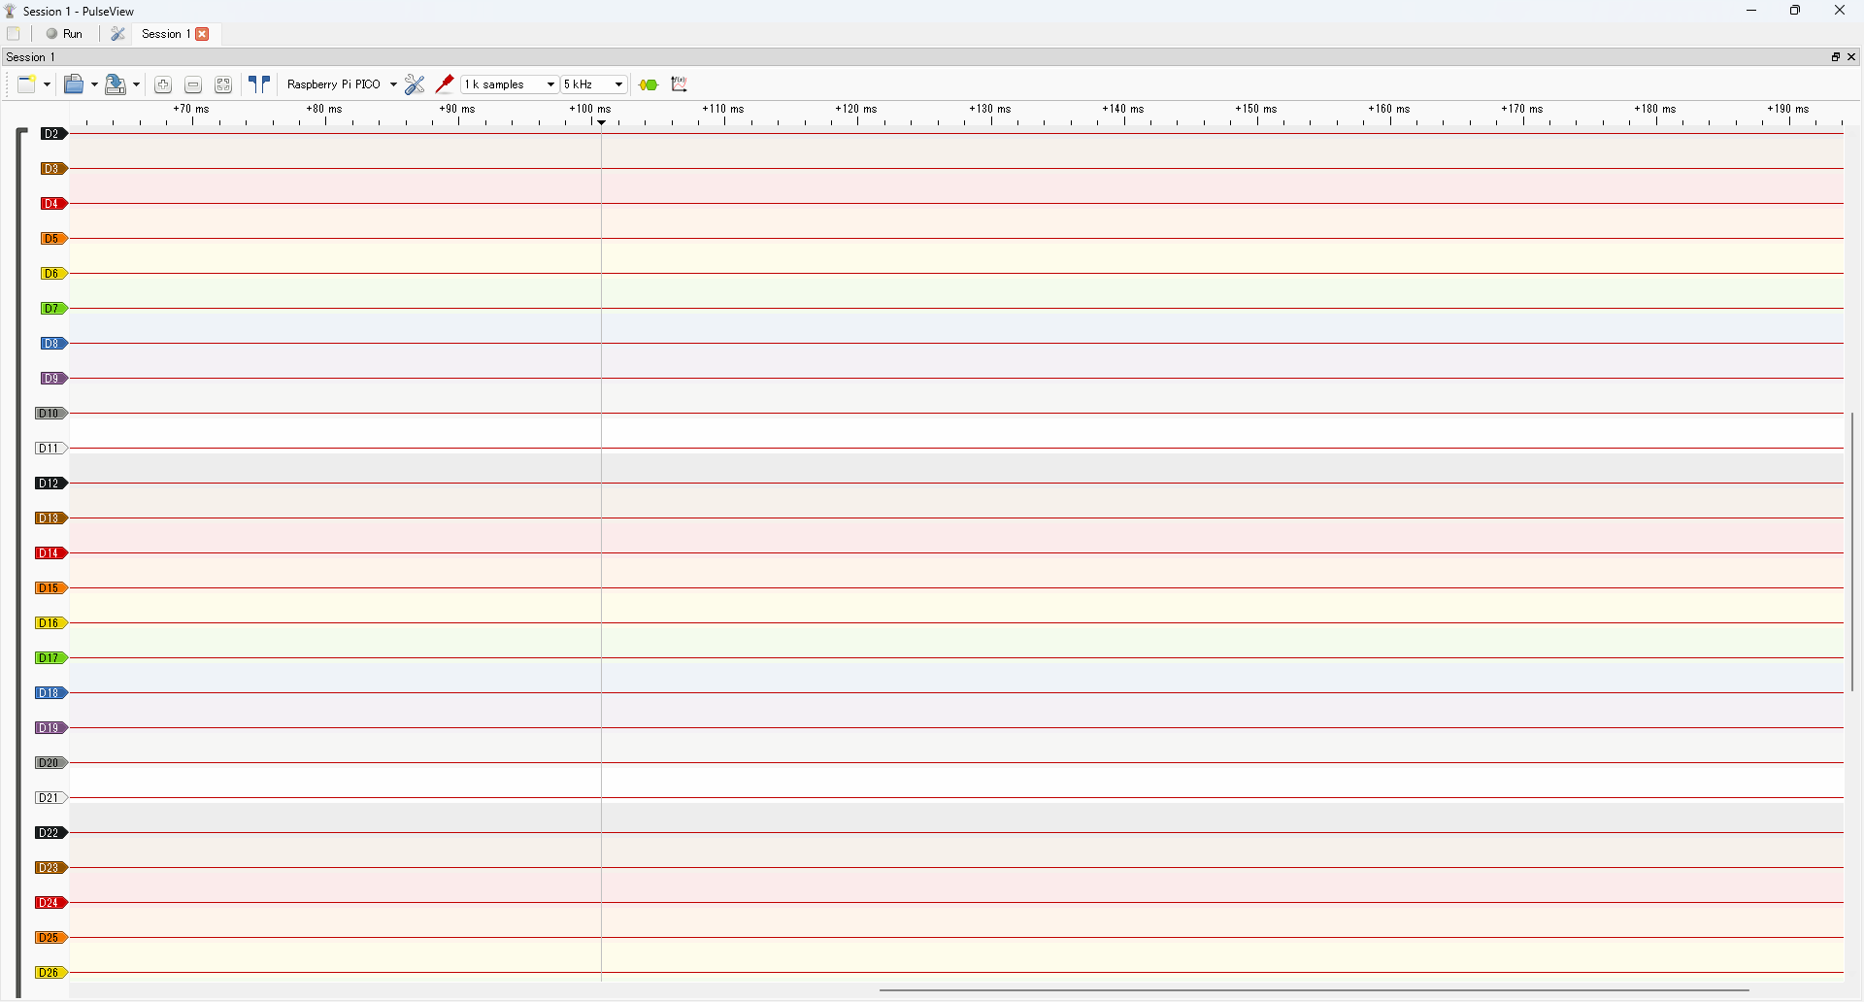The image size is (1864, 1002).
Task: Click the horizontal scrollbar at the bottom
Action: coord(1314,990)
